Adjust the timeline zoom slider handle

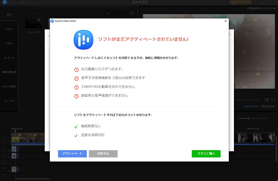248,119
